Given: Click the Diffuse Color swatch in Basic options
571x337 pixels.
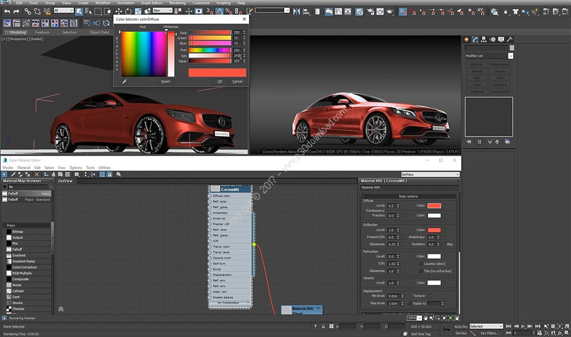Looking at the screenshot, I should coord(434,206).
